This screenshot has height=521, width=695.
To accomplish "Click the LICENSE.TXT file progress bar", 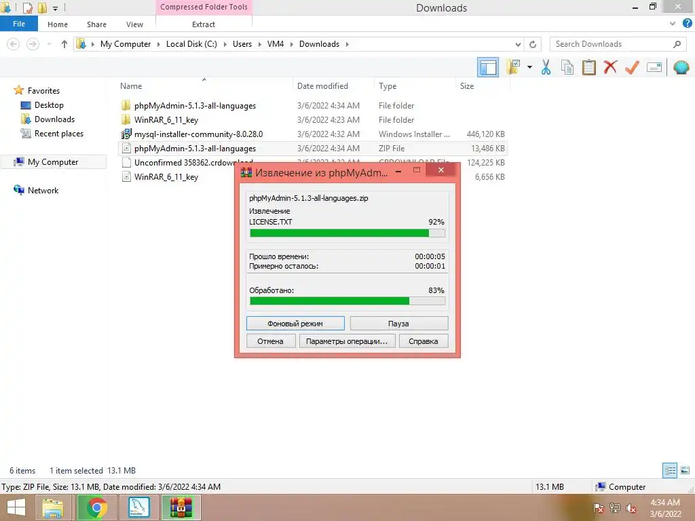I will coord(347,233).
